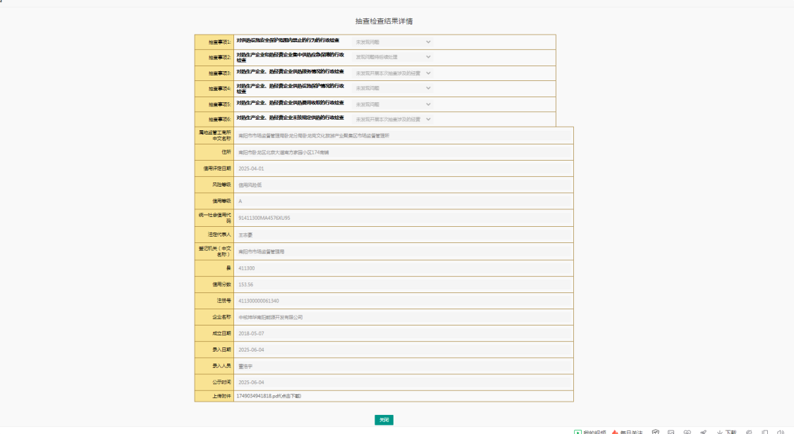Click the 县 field showing 411300
The width and height of the screenshot is (794, 434).
click(403, 268)
